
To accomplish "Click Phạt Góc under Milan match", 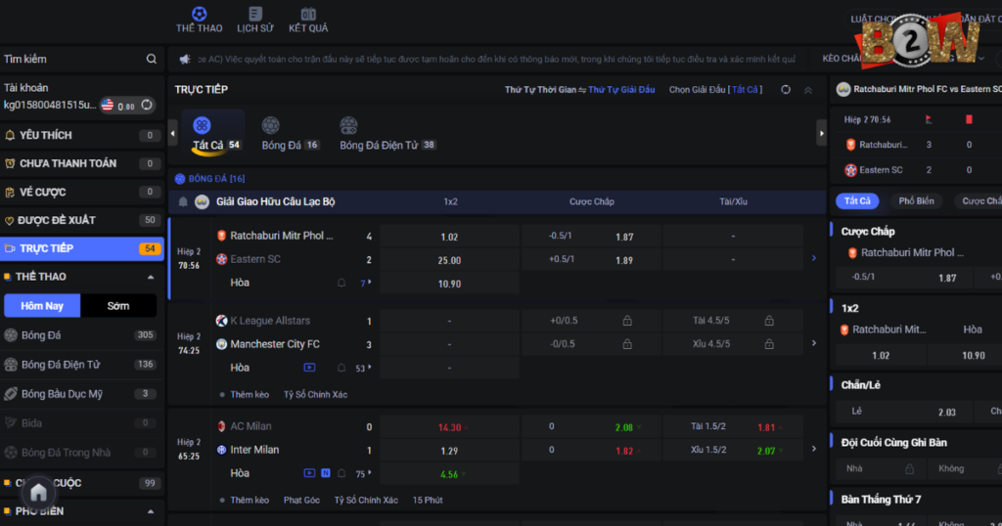I will [301, 500].
